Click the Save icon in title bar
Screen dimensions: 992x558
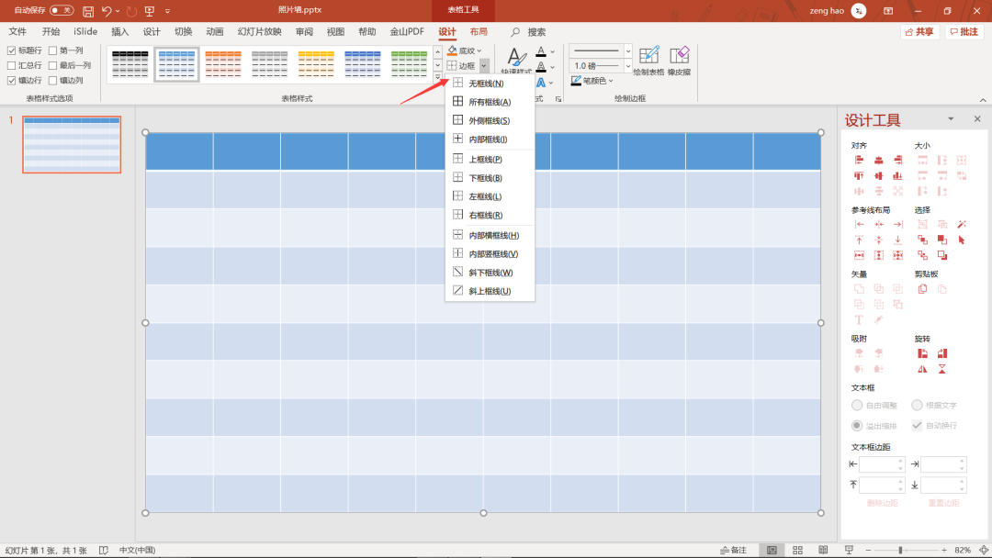pyautogui.click(x=88, y=11)
